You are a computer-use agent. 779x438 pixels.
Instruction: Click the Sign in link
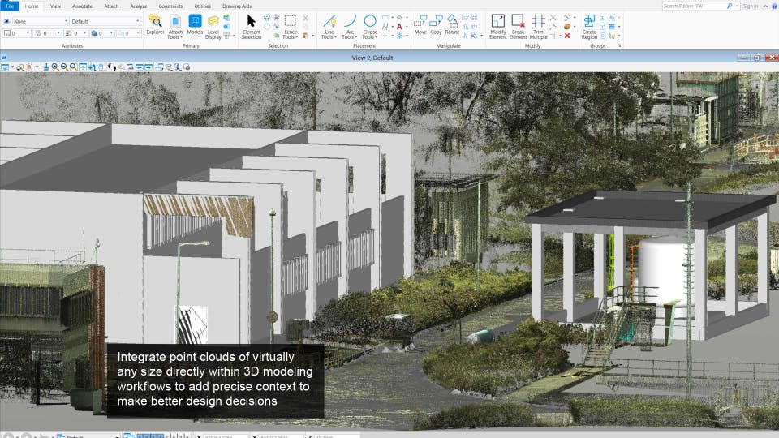(750, 6)
